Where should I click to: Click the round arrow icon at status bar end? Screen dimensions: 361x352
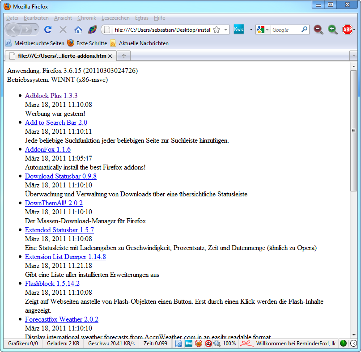click(353, 344)
